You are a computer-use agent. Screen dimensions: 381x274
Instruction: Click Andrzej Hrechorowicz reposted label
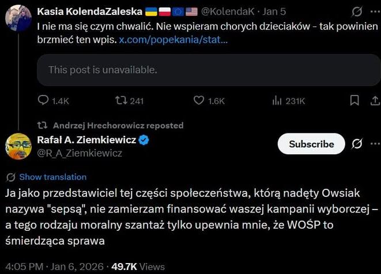point(118,125)
